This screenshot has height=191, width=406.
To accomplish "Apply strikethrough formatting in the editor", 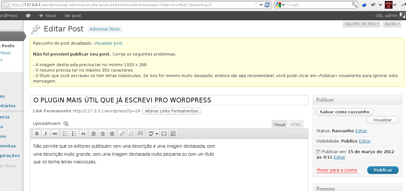I will pos(55,134).
